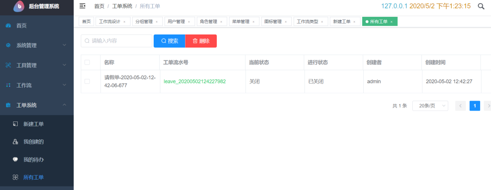Toggle the sidebar collapse hamburger icon

(82, 6)
